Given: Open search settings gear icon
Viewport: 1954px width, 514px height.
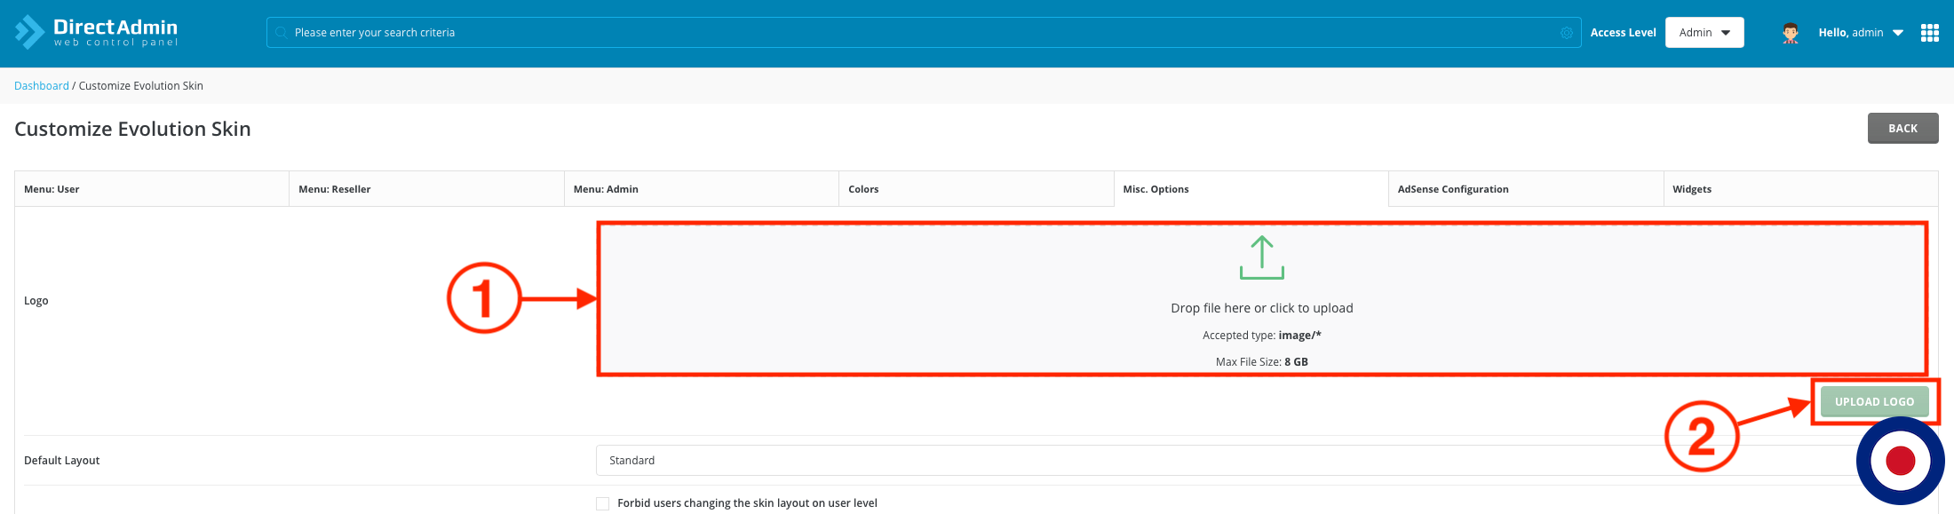Looking at the screenshot, I should pos(1566,33).
